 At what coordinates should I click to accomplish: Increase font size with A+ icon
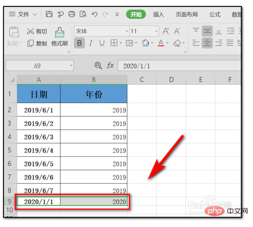[166, 31]
